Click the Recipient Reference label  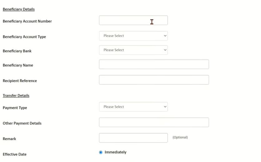pyautogui.click(x=20, y=81)
